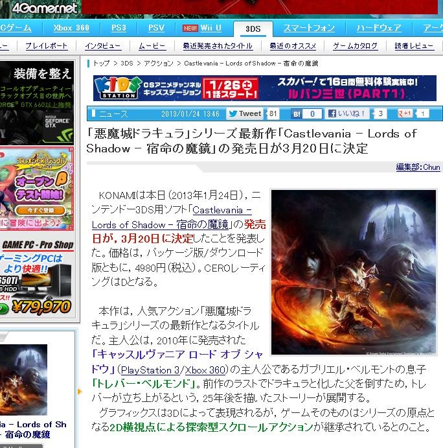Open the インタビュー submenu link
The image size is (443, 448).
pyautogui.click(x=103, y=46)
